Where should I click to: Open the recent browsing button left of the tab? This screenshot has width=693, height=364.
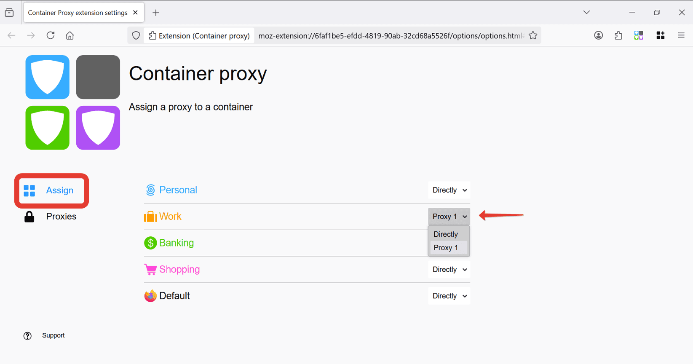(9, 13)
